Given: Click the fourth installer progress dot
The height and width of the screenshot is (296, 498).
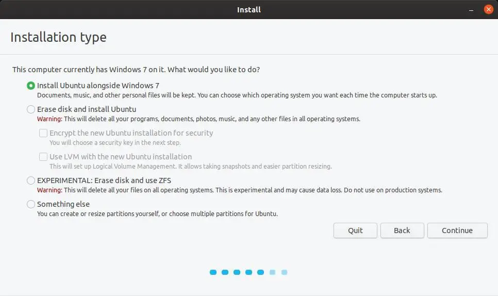Looking at the screenshot, I should pos(249,272).
